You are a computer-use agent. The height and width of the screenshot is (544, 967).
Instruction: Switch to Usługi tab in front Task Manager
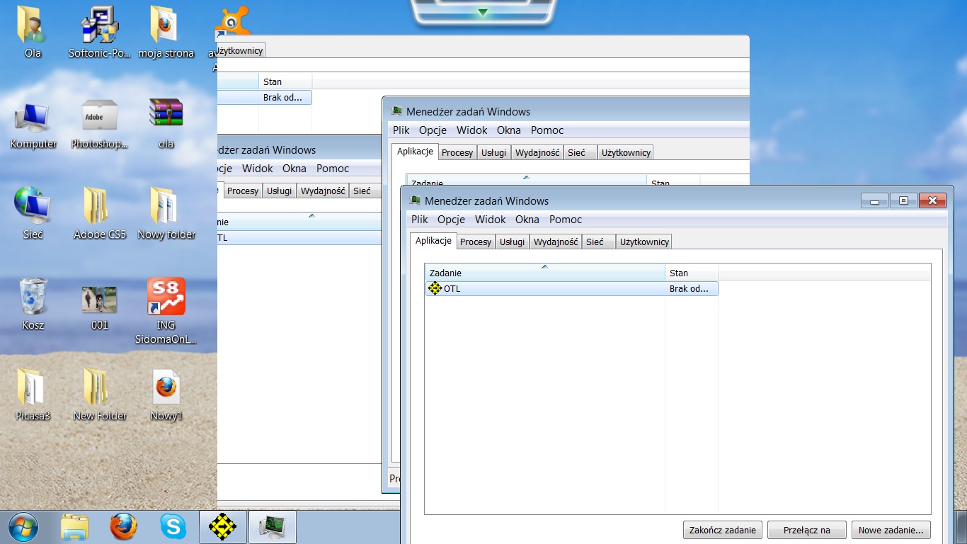(x=513, y=242)
